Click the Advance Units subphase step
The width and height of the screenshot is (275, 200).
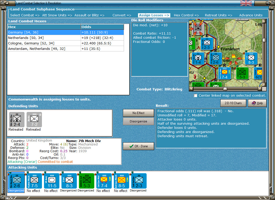(x=251, y=15)
